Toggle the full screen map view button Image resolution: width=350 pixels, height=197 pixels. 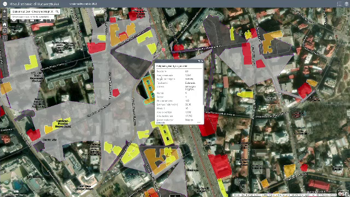click(4, 38)
